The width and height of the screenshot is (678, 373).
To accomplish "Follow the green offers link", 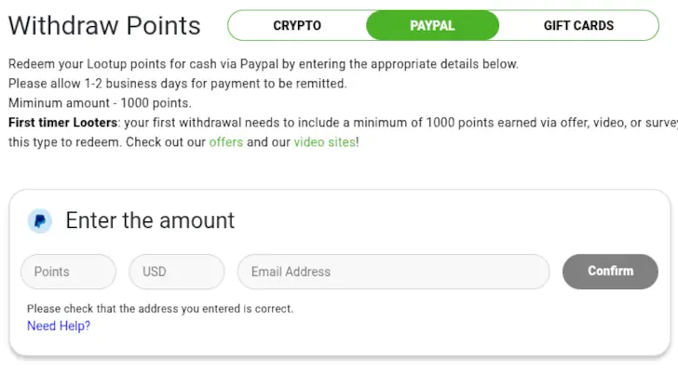I will click(225, 142).
